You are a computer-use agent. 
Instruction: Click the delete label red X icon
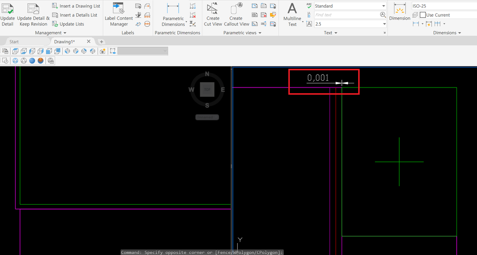point(264,15)
